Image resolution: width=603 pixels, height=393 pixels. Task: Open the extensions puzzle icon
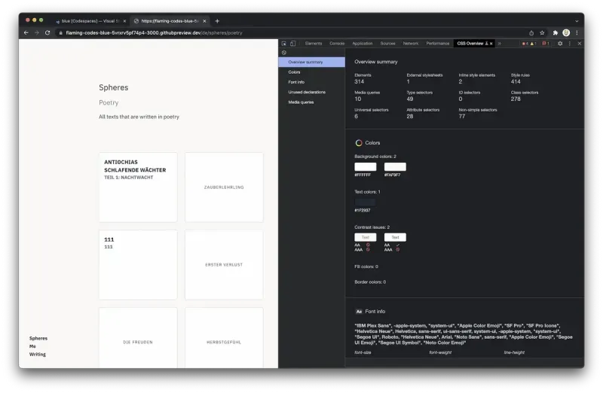tap(556, 32)
